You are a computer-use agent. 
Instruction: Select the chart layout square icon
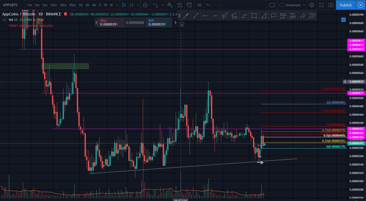pos(272,5)
